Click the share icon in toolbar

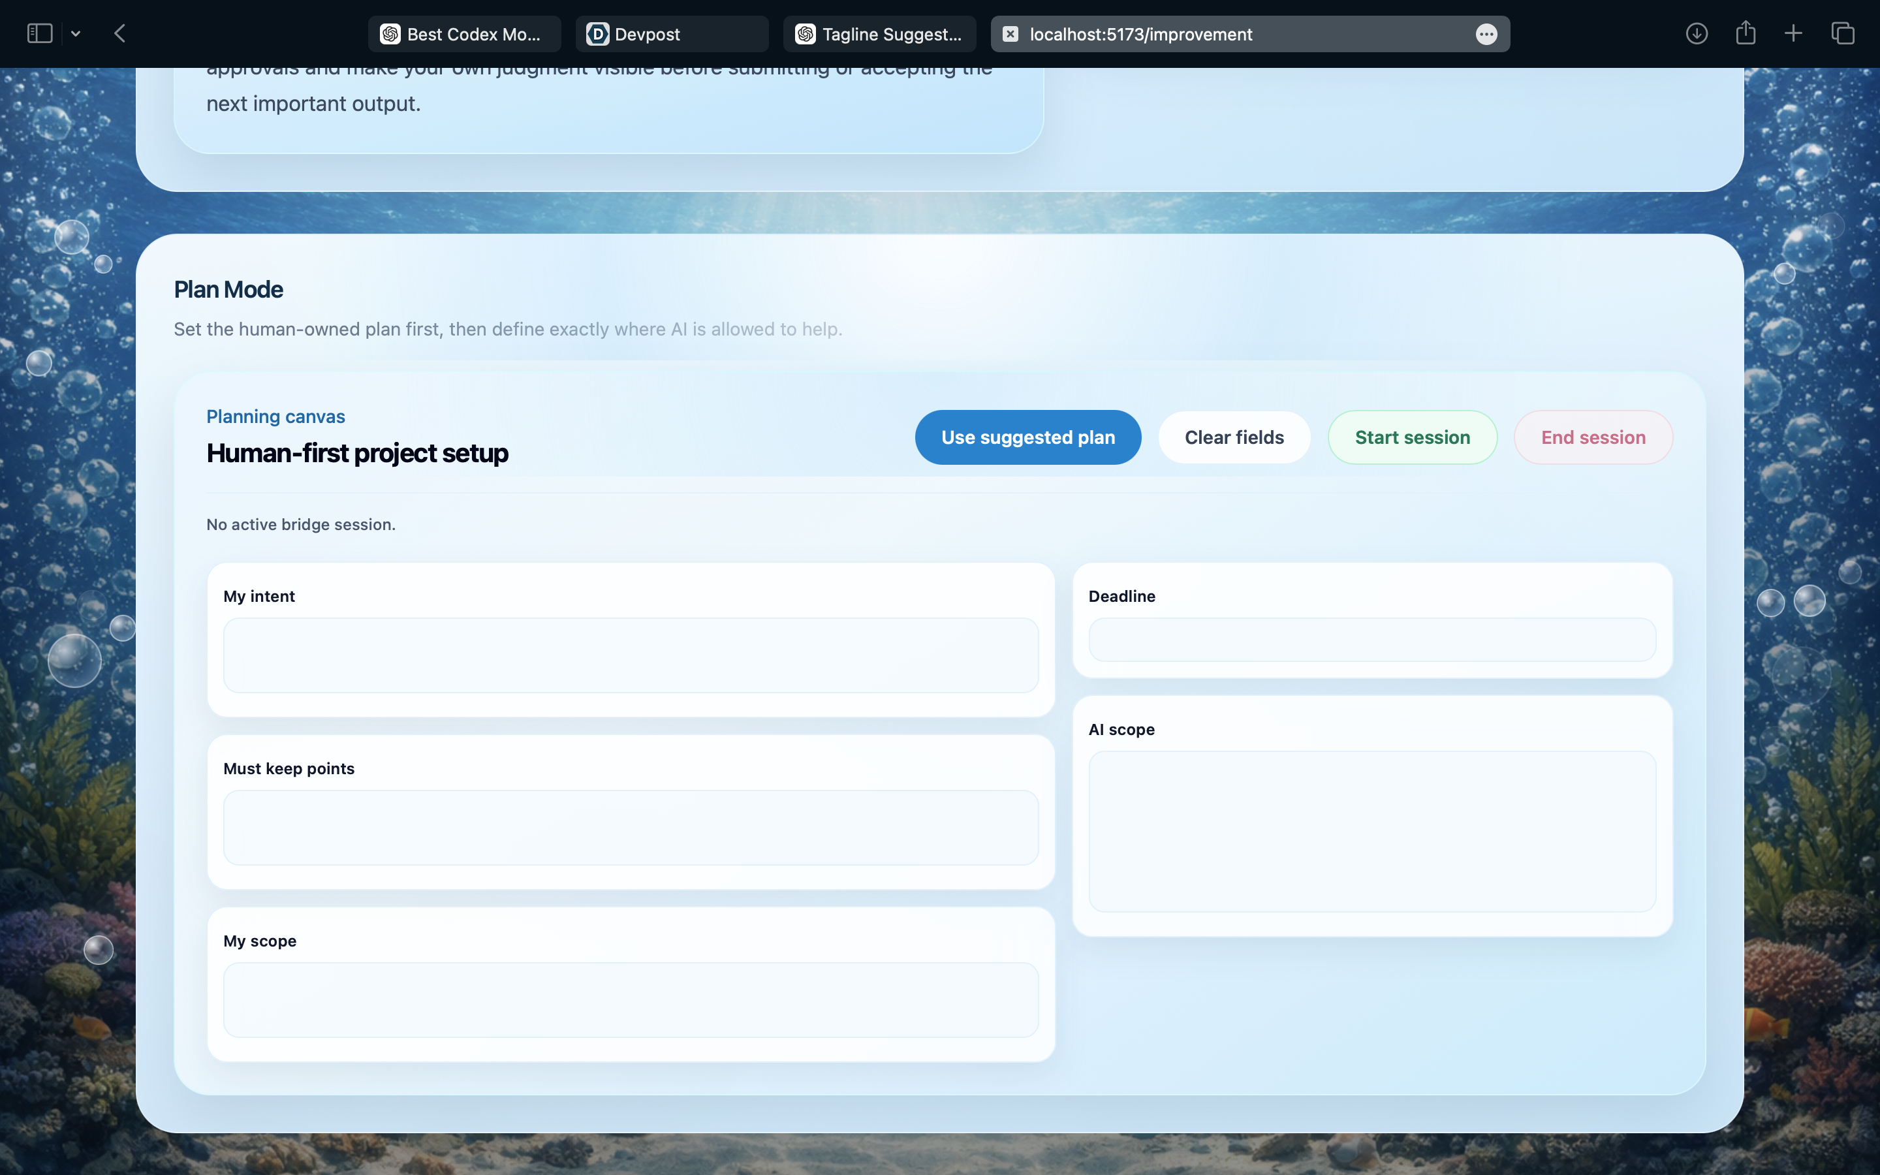tap(1745, 33)
